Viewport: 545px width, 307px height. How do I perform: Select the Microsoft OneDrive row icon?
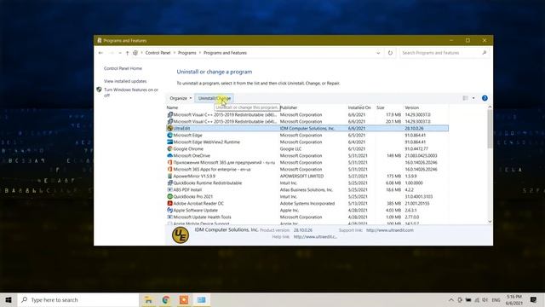pyautogui.click(x=169, y=155)
